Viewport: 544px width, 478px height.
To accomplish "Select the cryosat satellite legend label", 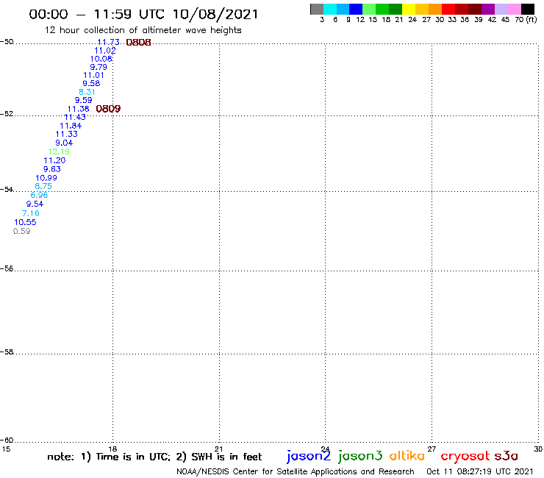I will (465, 456).
